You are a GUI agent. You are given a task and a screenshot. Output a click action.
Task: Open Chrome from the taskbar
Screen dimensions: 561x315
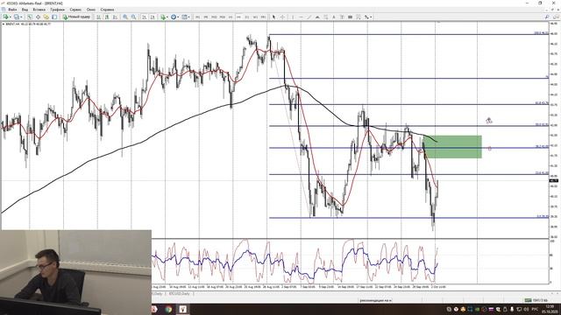(168, 309)
